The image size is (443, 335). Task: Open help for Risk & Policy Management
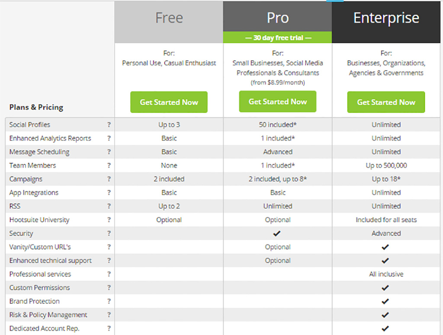tap(109, 315)
